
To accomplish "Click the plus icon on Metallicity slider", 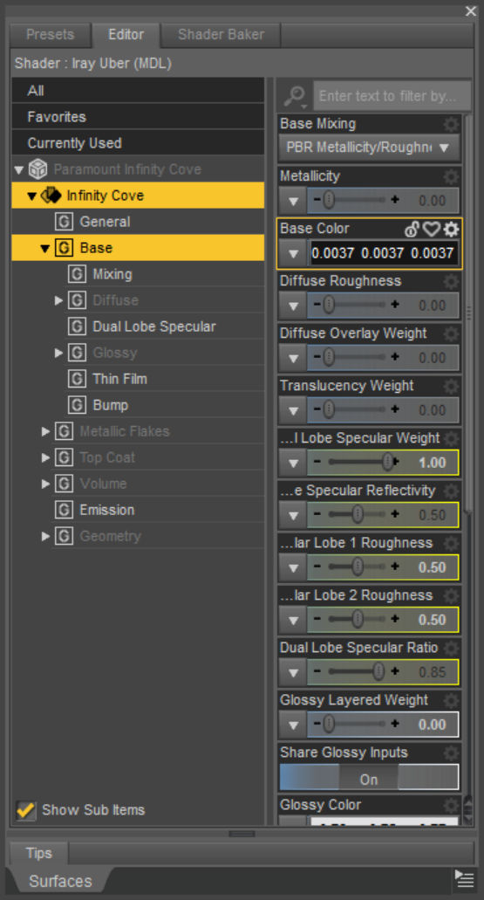I will click(x=394, y=200).
